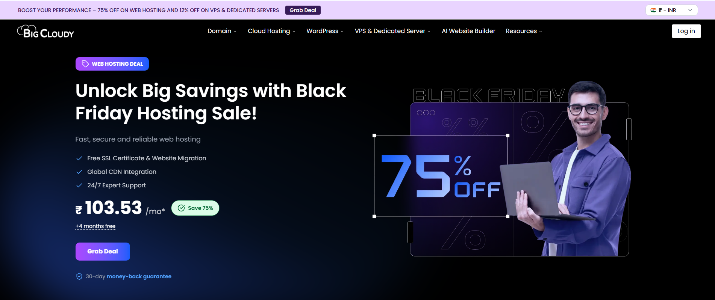Open the money-back guarantee link
715x300 pixels.
[x=139, y=276]
